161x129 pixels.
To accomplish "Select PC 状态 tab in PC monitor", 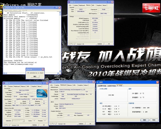I will click(119, 86).
